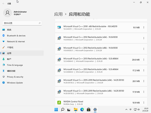Click the 20.6 MB size value
Viewport: 151px width, 113px height.
point(136,60)
